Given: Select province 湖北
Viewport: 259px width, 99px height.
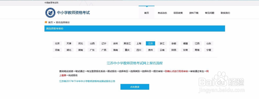Looking at the screenshot, I should 69,50.
